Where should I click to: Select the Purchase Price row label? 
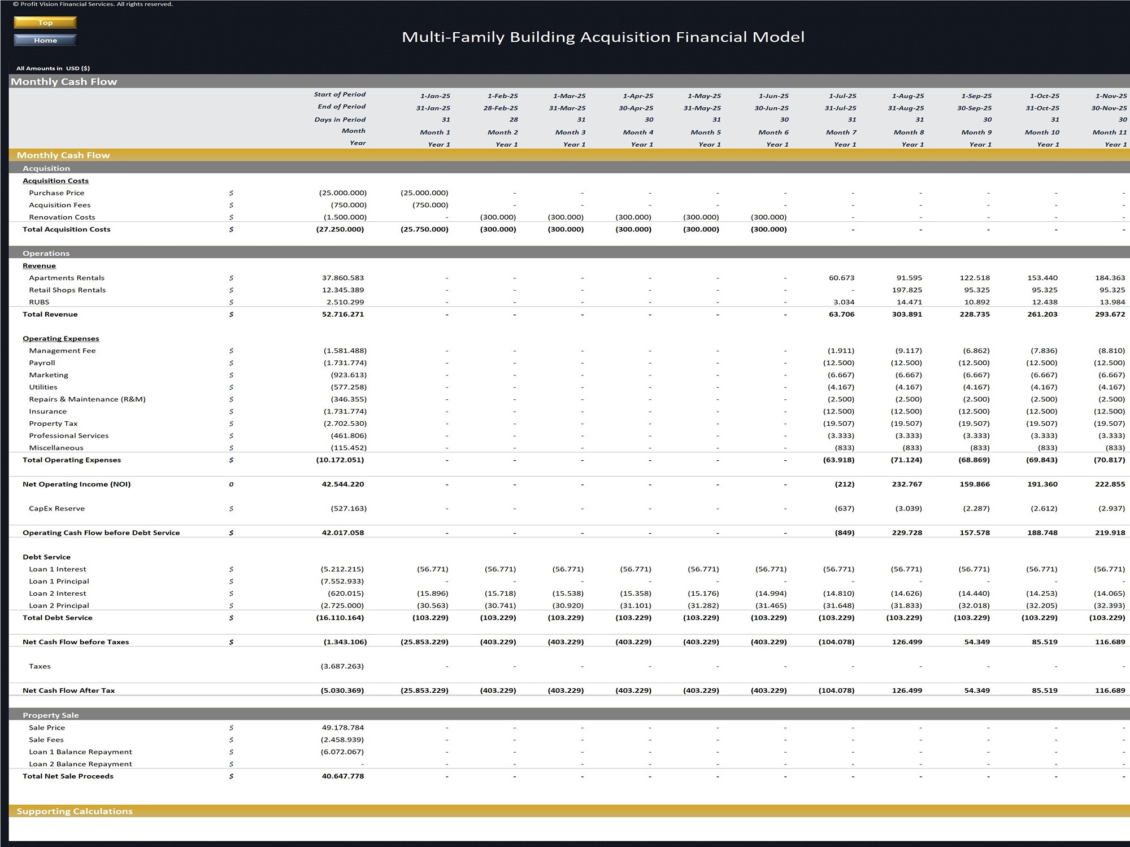[56, 193]
